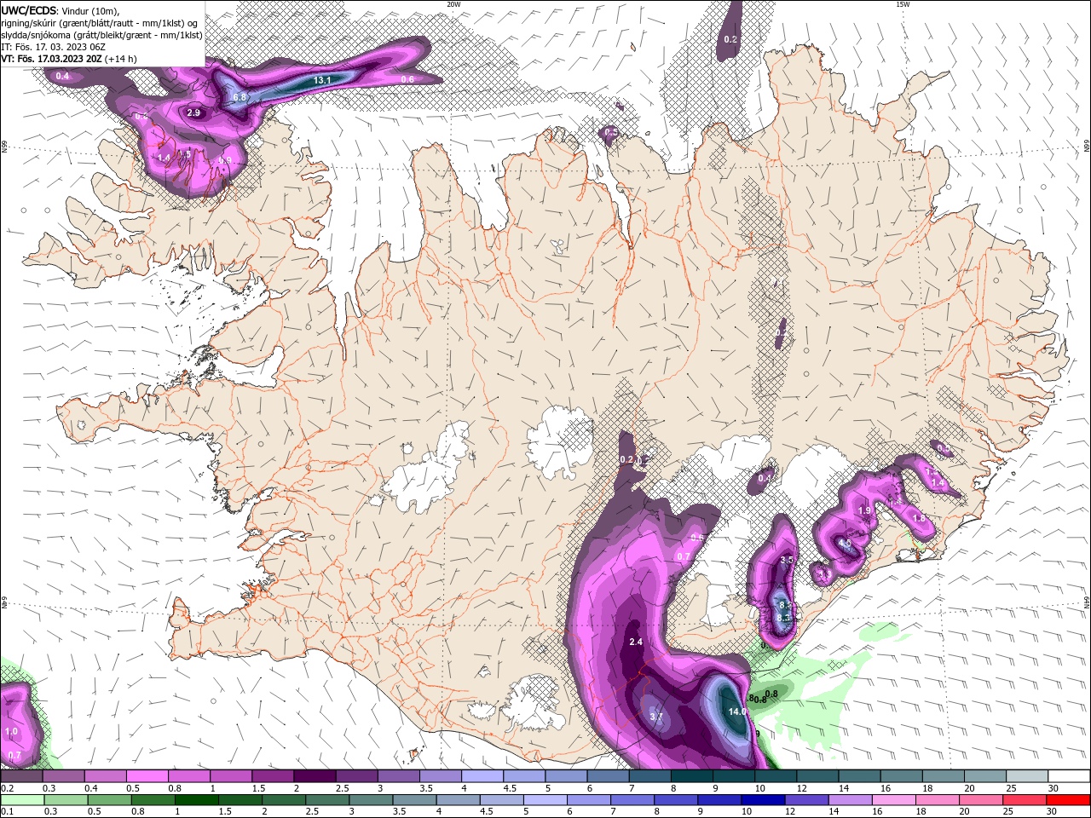This screenshot has height=818, width=1091.
Task: Click the 15W longitude label
Action: click(x=903, y=4)
